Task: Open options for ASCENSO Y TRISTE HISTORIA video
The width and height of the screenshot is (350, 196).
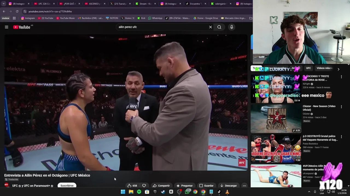Action: 341,77
